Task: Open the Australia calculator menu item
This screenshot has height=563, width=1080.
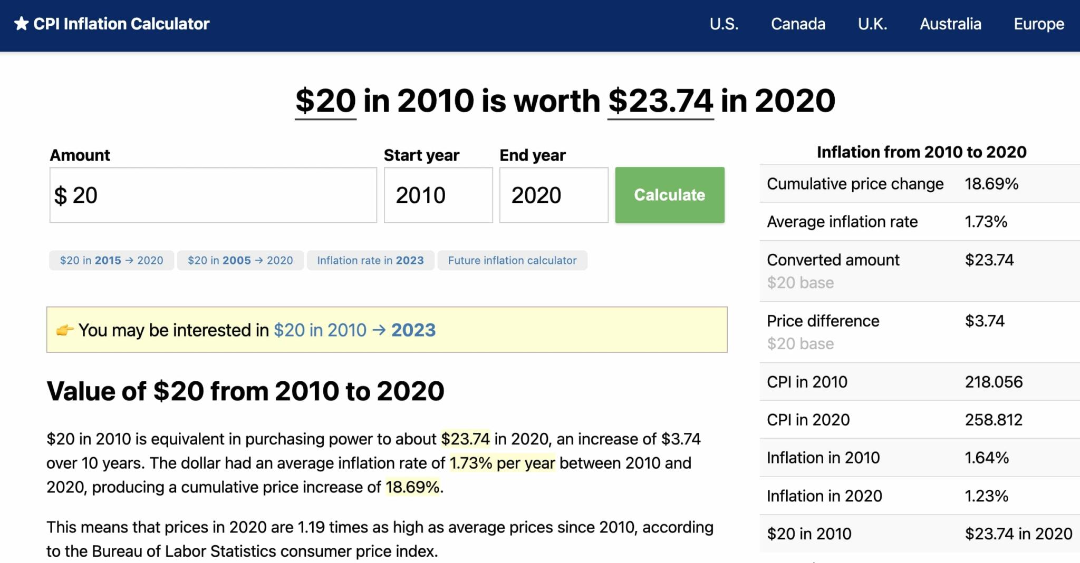Action: [x=950, y=24]
